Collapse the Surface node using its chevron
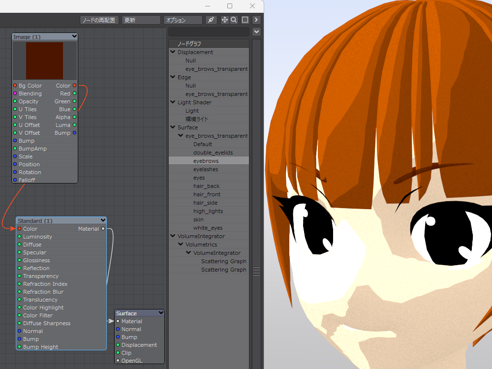The image size is (492, 369). (x=161, y=313)
